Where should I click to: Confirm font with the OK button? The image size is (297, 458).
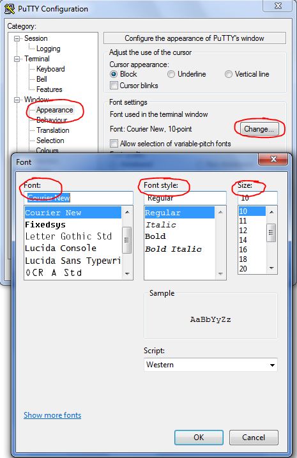pos(199,438)
